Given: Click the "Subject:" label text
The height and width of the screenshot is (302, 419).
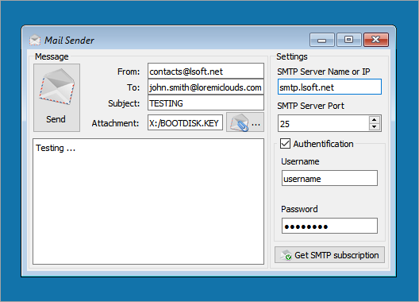Looking at the screenshot, I should click(124, 103).
